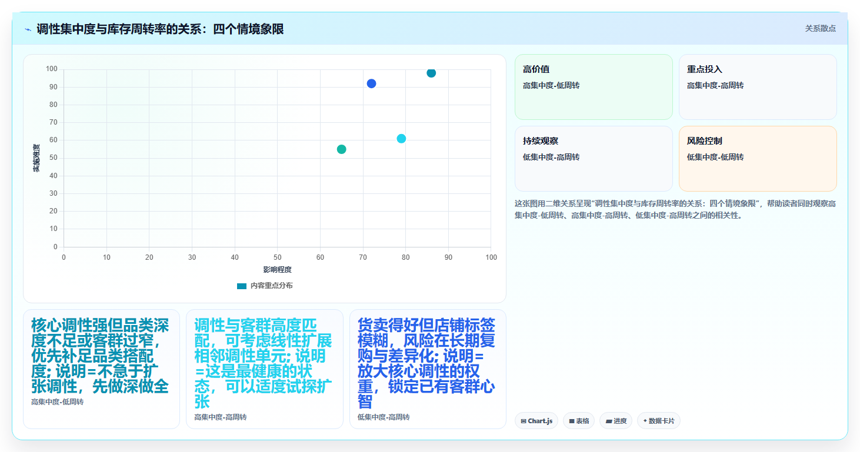
Task: Click the 表格 chip icon
Action: pos(572,421)
